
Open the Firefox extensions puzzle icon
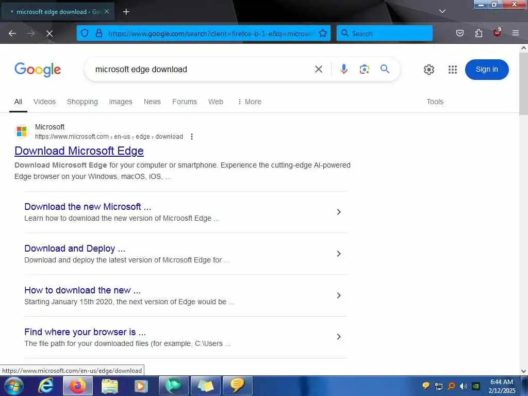point(478,33)
